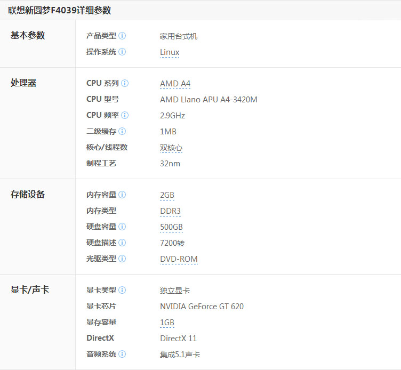Click the 存储设备 section heading
The image size is (401, 370).
[x=28, y=195]
